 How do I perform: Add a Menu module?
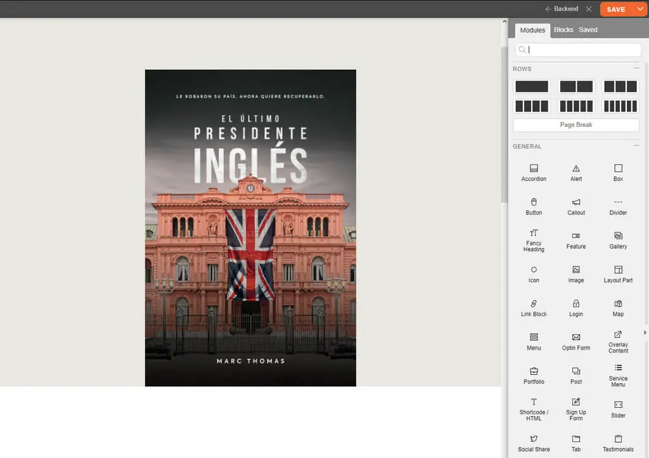534,342
